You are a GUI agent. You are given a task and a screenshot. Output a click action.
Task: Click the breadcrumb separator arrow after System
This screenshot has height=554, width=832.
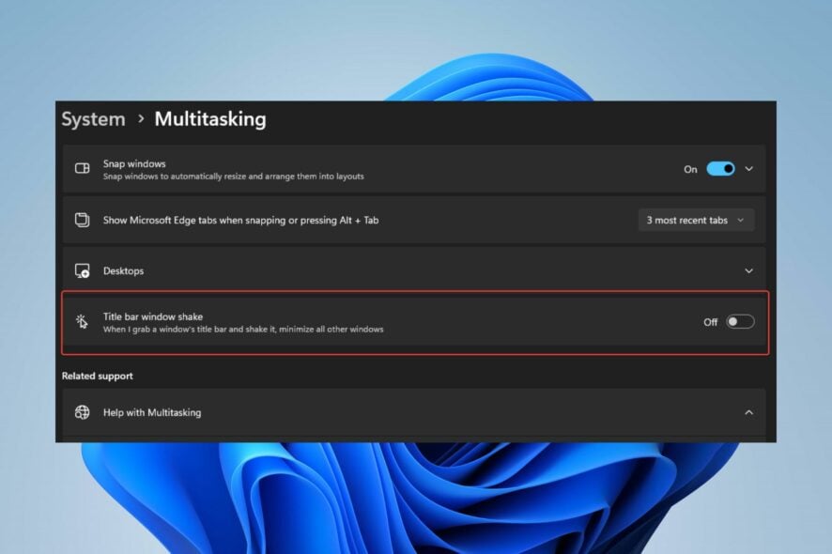(141, 119)
